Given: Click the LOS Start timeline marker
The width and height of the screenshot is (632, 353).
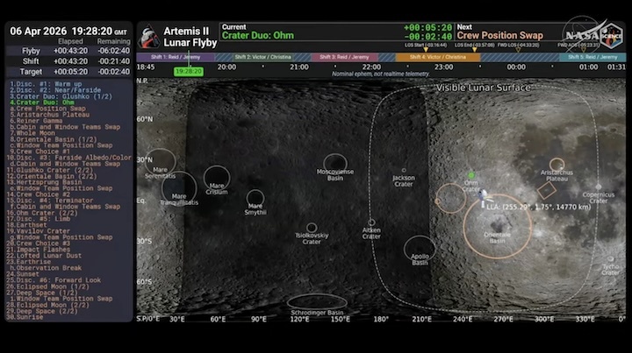Looking at the screenshot, I should (426, 49).
